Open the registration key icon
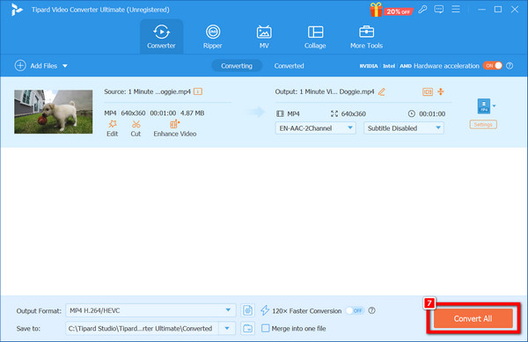 pyautogui.click(x=422, y=10)
